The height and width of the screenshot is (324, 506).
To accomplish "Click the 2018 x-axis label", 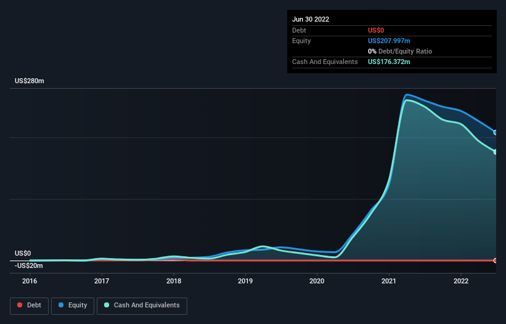I will coord(174,281).
